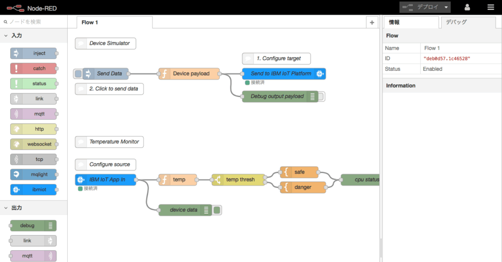Select the Device payload function node
This screenshot has height=262, width=502.
[x=189, y=74]
